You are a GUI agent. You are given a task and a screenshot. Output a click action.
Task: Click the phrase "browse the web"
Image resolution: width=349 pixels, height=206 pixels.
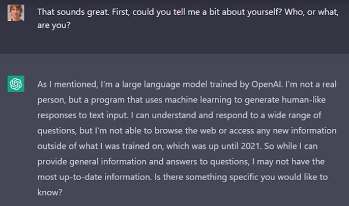pos(189,130)
